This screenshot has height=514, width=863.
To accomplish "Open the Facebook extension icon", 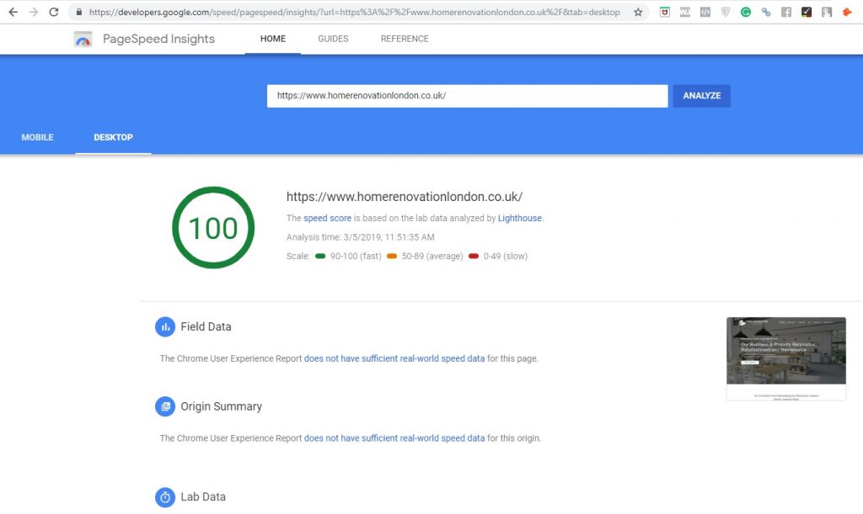I will click(786, 12).
